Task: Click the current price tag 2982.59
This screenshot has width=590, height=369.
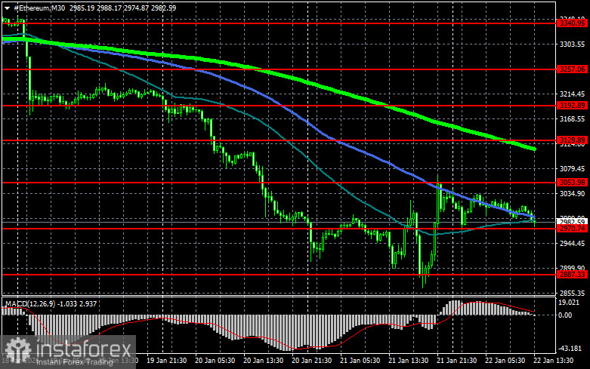Action: pyautogui.click(x=573, y=222)
